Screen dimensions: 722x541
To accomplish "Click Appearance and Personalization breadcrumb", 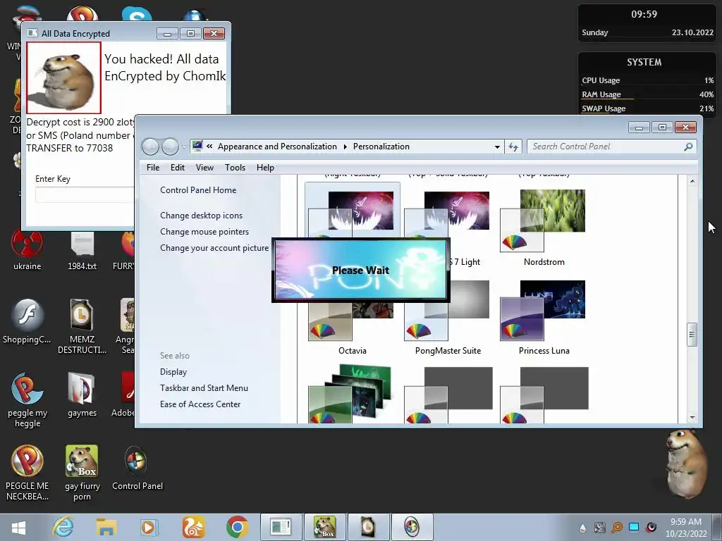I will tap(277, 147).
